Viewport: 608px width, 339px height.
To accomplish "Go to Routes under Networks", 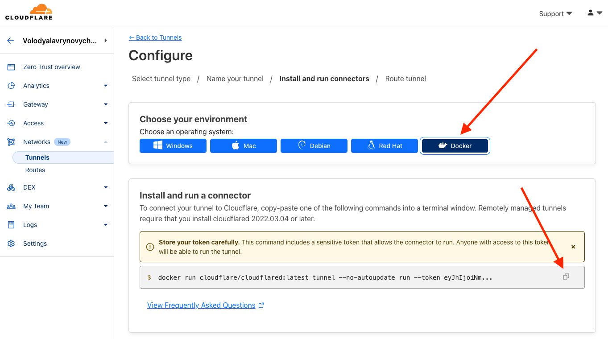I will (35, 170).
